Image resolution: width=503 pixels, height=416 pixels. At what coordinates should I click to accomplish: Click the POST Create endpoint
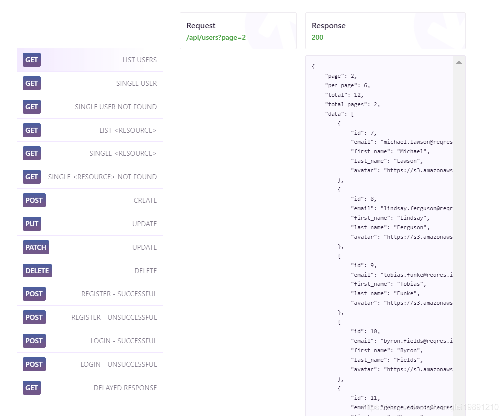point(90,200)
